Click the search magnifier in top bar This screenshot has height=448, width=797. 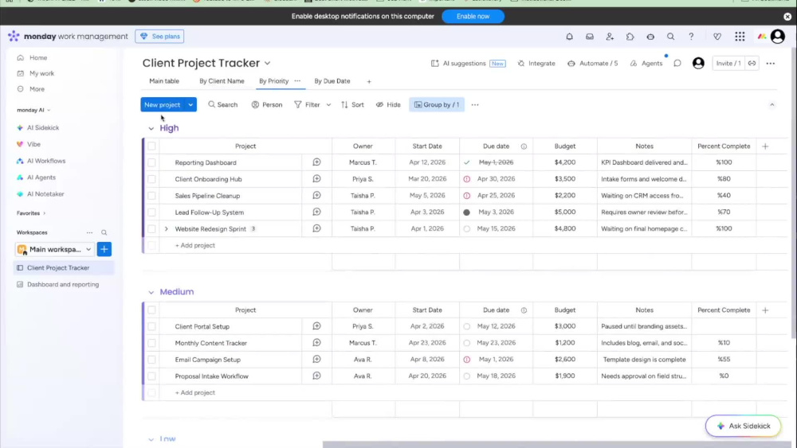tap(670, 37)
